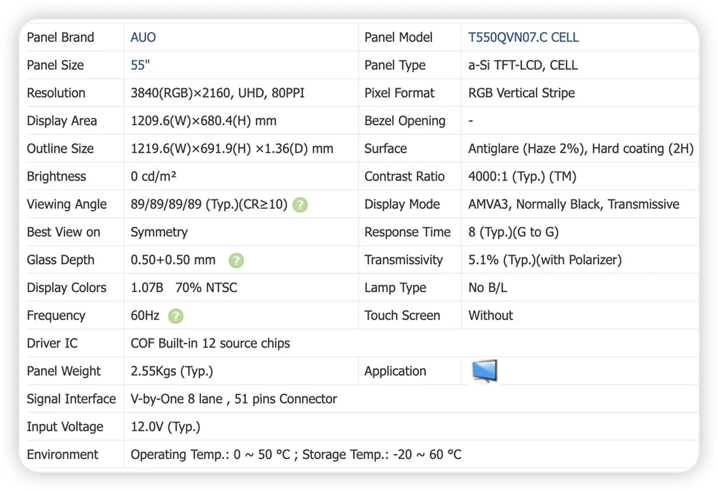Click the 12.0V (Typ.) input voltage value
Viewport: 718px width, 491px height.
tap(165, 427)
